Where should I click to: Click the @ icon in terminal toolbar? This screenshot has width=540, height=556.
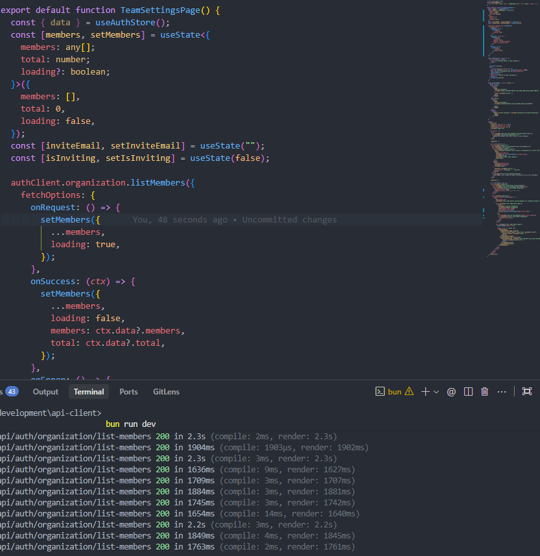tap(451, 392)
